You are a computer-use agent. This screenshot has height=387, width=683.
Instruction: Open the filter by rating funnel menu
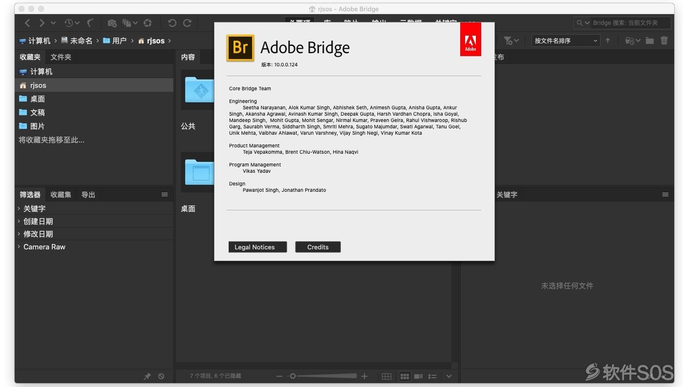coord(511,41)
